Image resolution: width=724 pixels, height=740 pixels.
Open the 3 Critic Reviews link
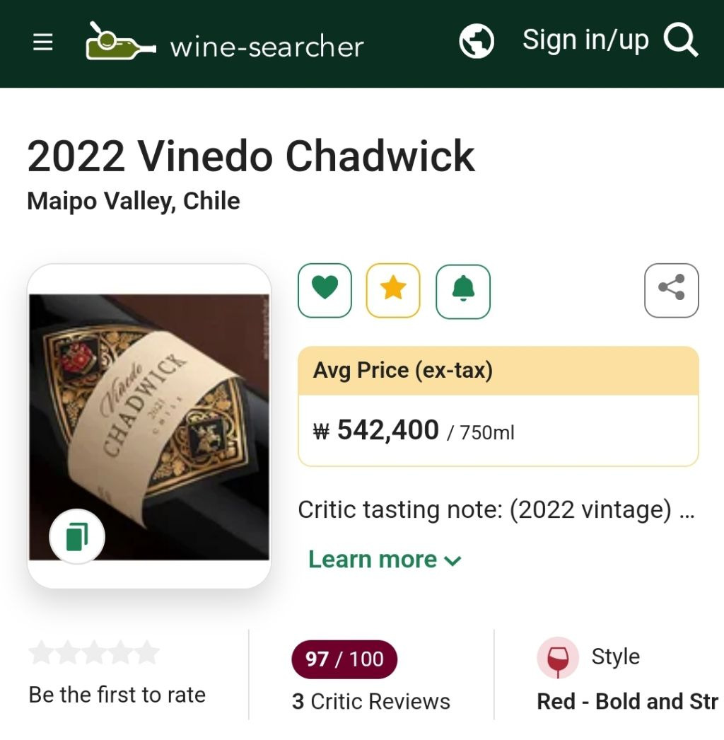click(370, 701)
